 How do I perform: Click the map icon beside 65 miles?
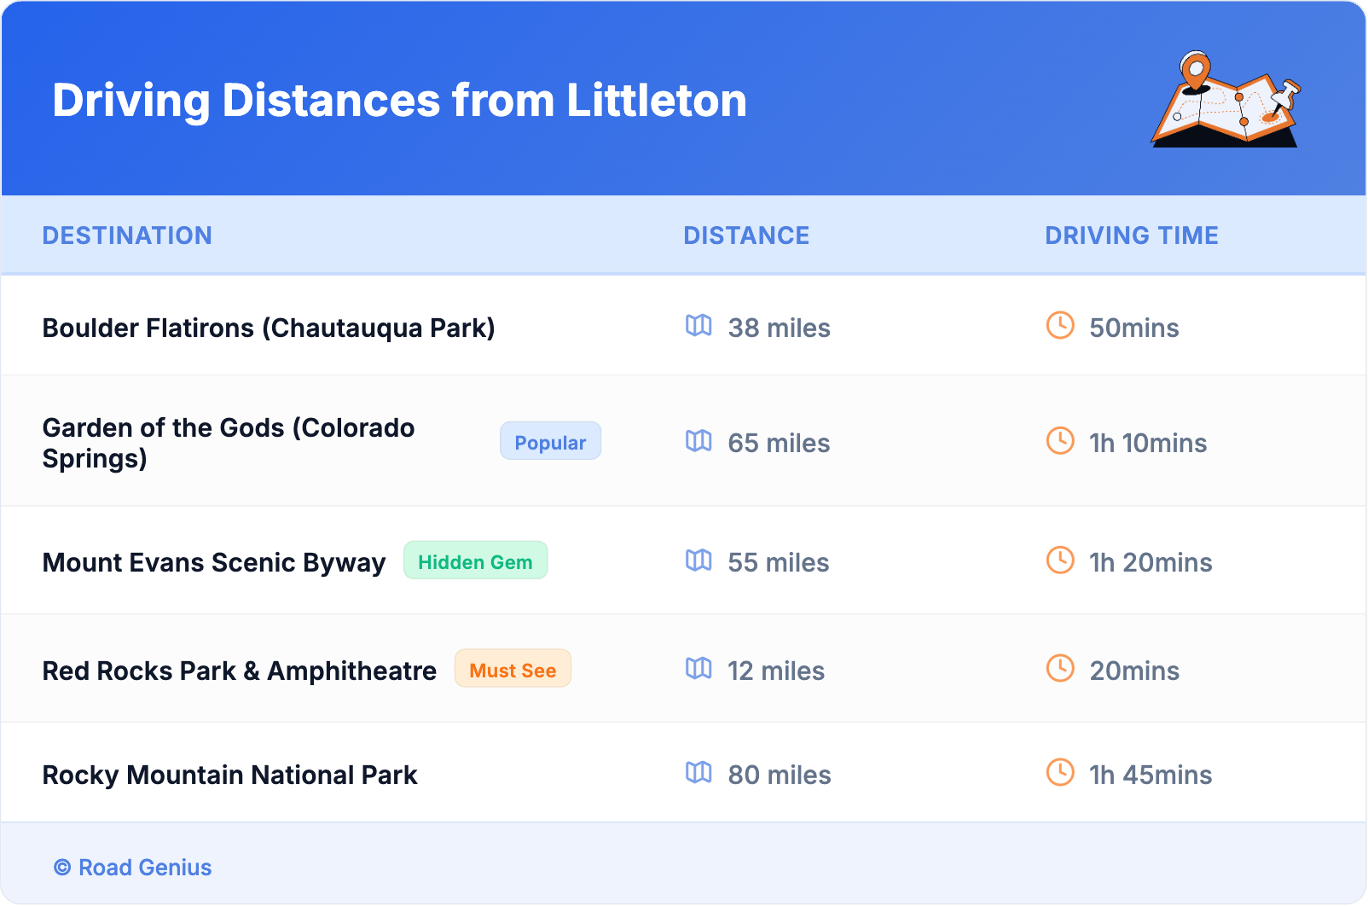pos(698,441)
